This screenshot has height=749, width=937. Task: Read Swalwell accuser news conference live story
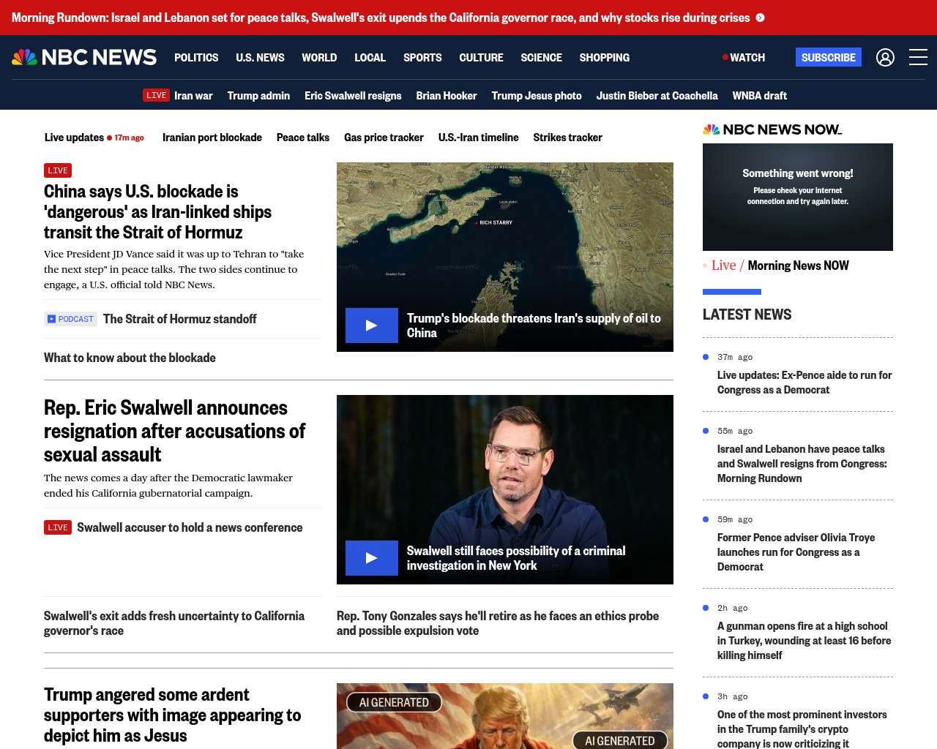click(x=189, y=527)
